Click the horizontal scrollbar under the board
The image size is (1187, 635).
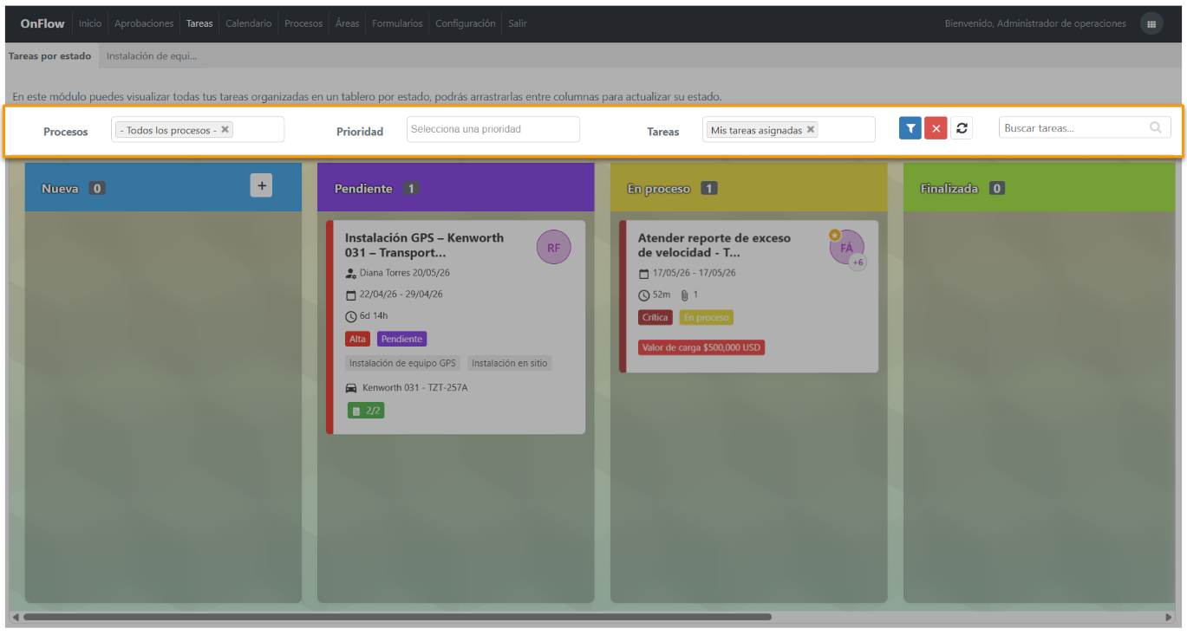pyautogui.click(x=397, y=617)
